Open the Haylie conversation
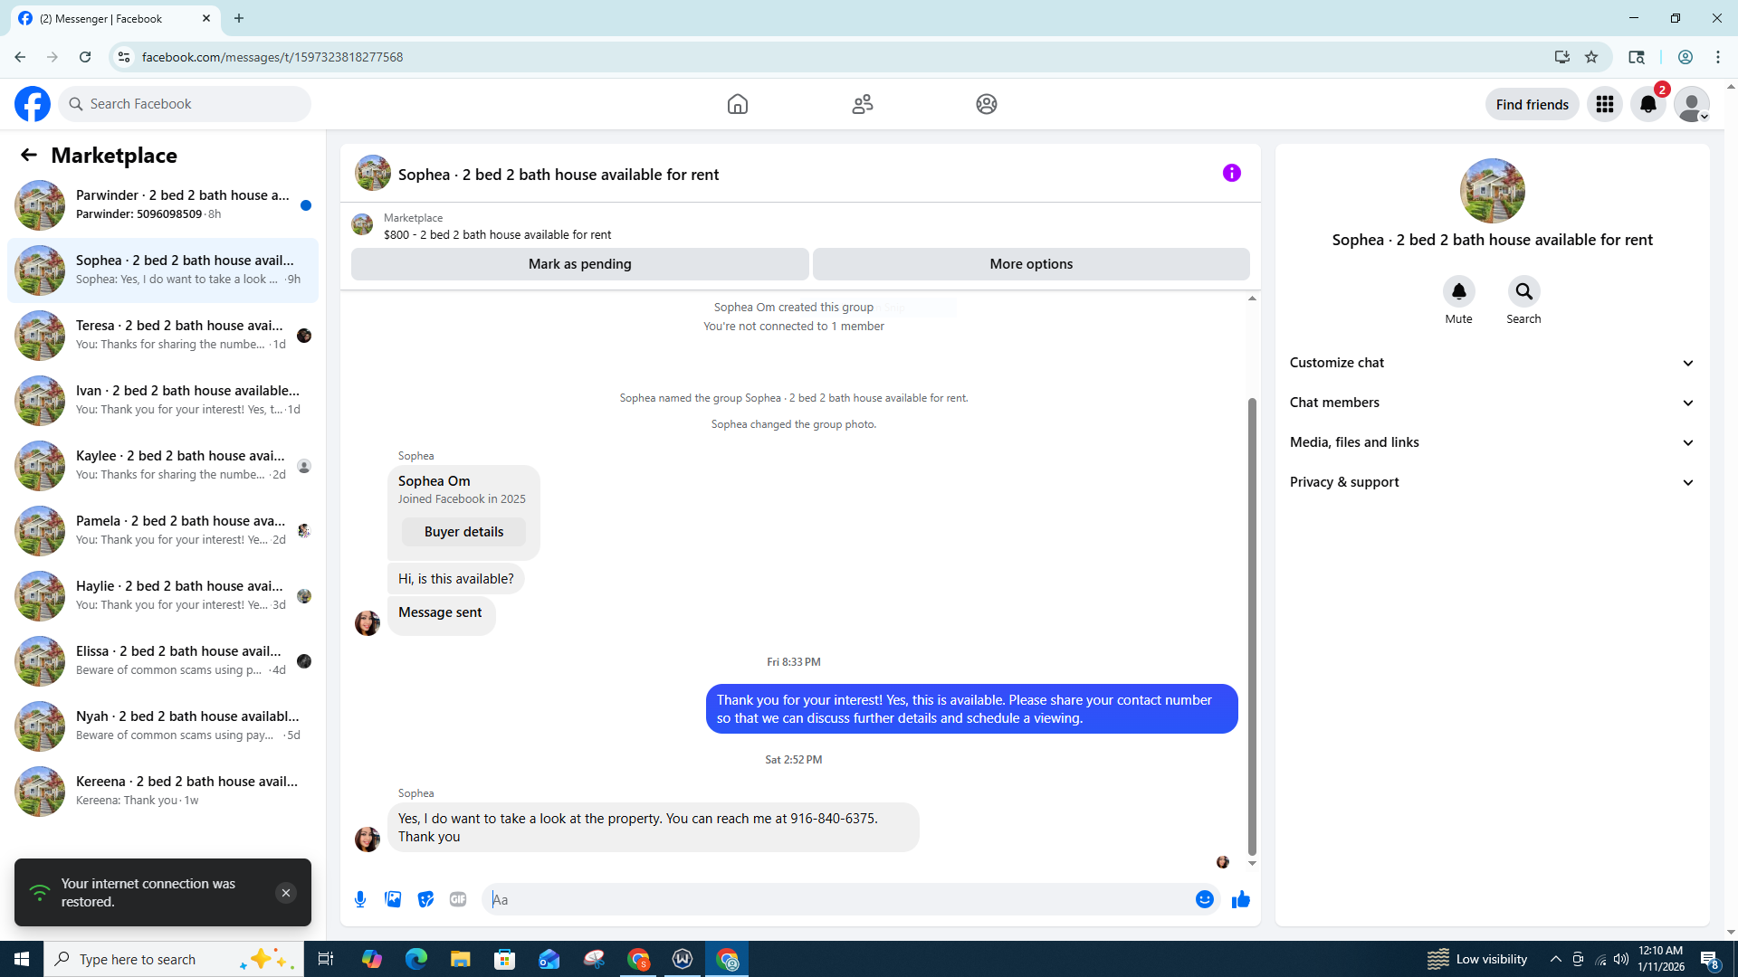 click(163, 596)
